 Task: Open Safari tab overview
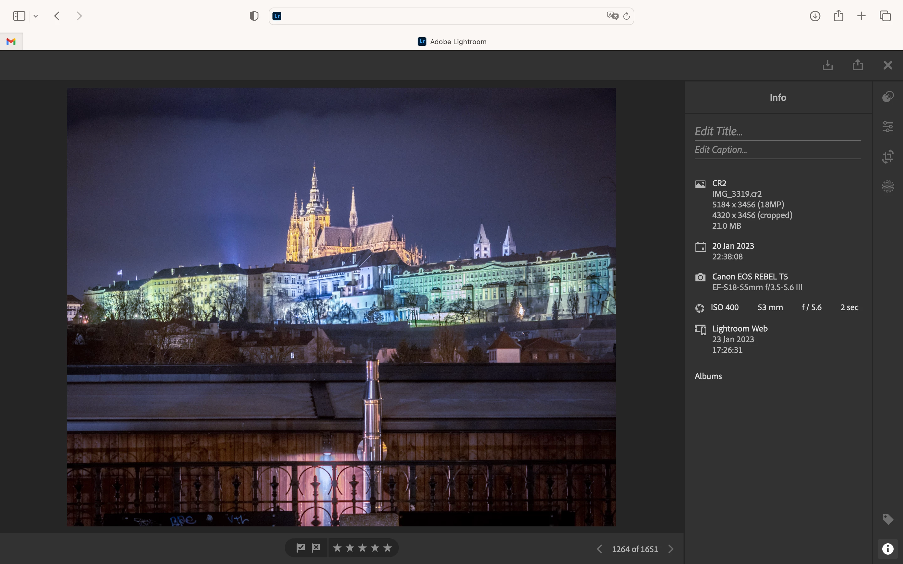click(x=885, y=16)
